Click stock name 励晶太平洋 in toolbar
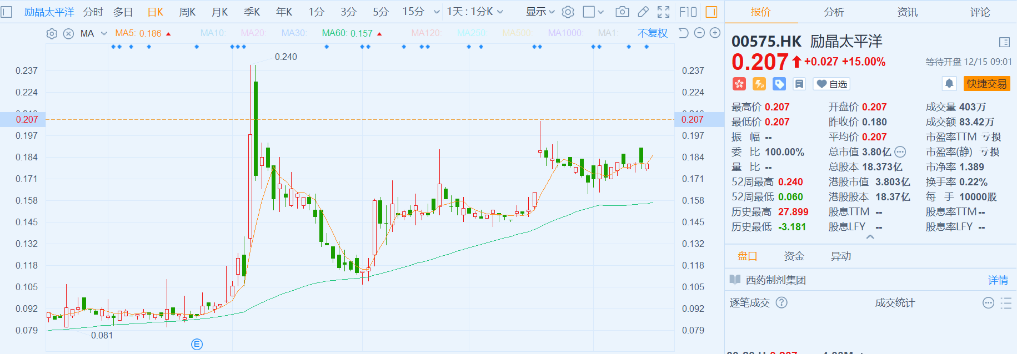The height and width of the screenshot is (354, 1017). 49,12
